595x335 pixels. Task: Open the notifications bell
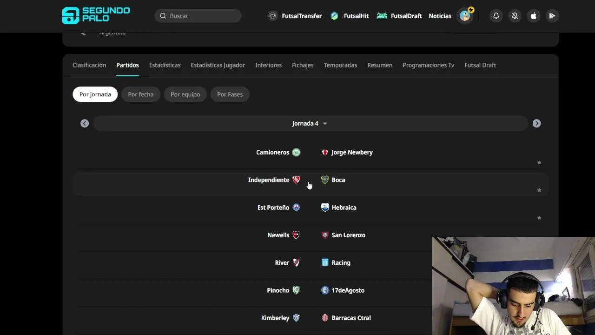tap(496, 16)
